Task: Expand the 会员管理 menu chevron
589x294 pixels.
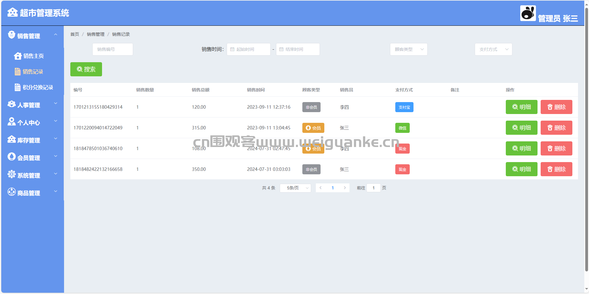Action: click(56, 156)
